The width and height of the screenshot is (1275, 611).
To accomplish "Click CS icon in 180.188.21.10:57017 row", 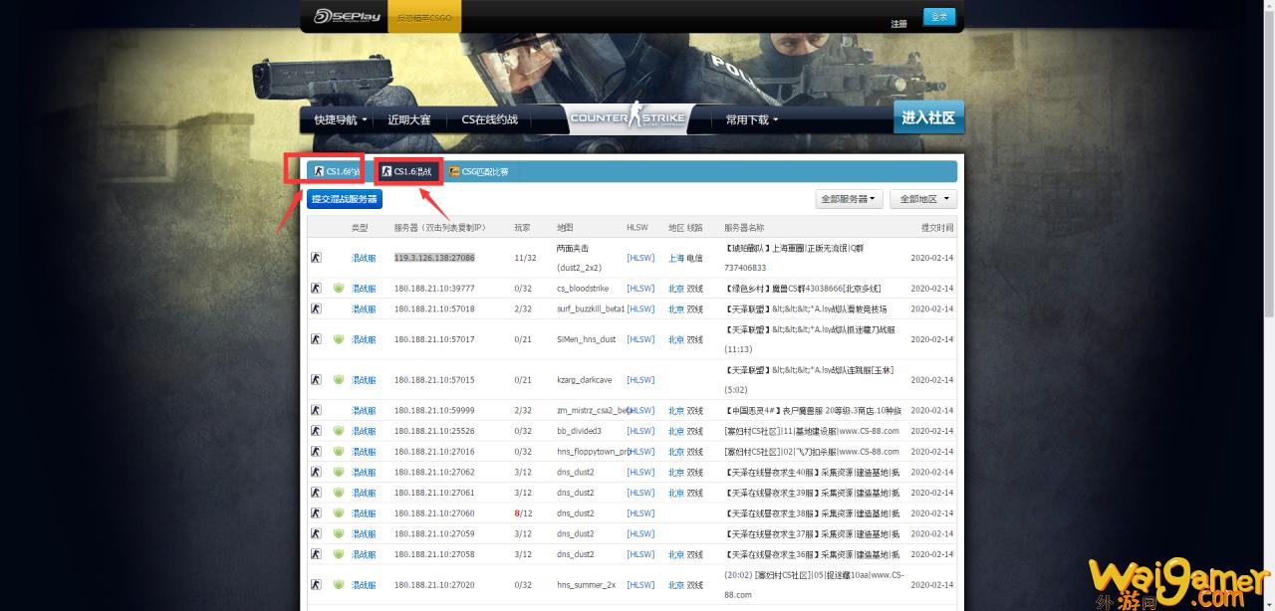I will tap(316, 339).
